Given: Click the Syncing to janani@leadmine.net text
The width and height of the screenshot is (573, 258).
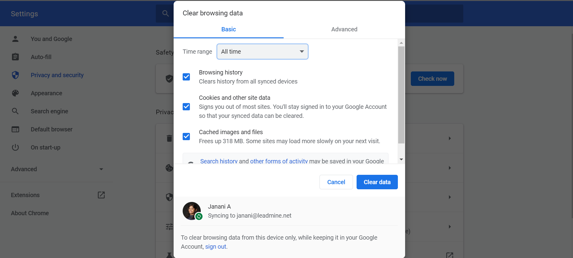Looking at the screenshot, I should 250,216.
